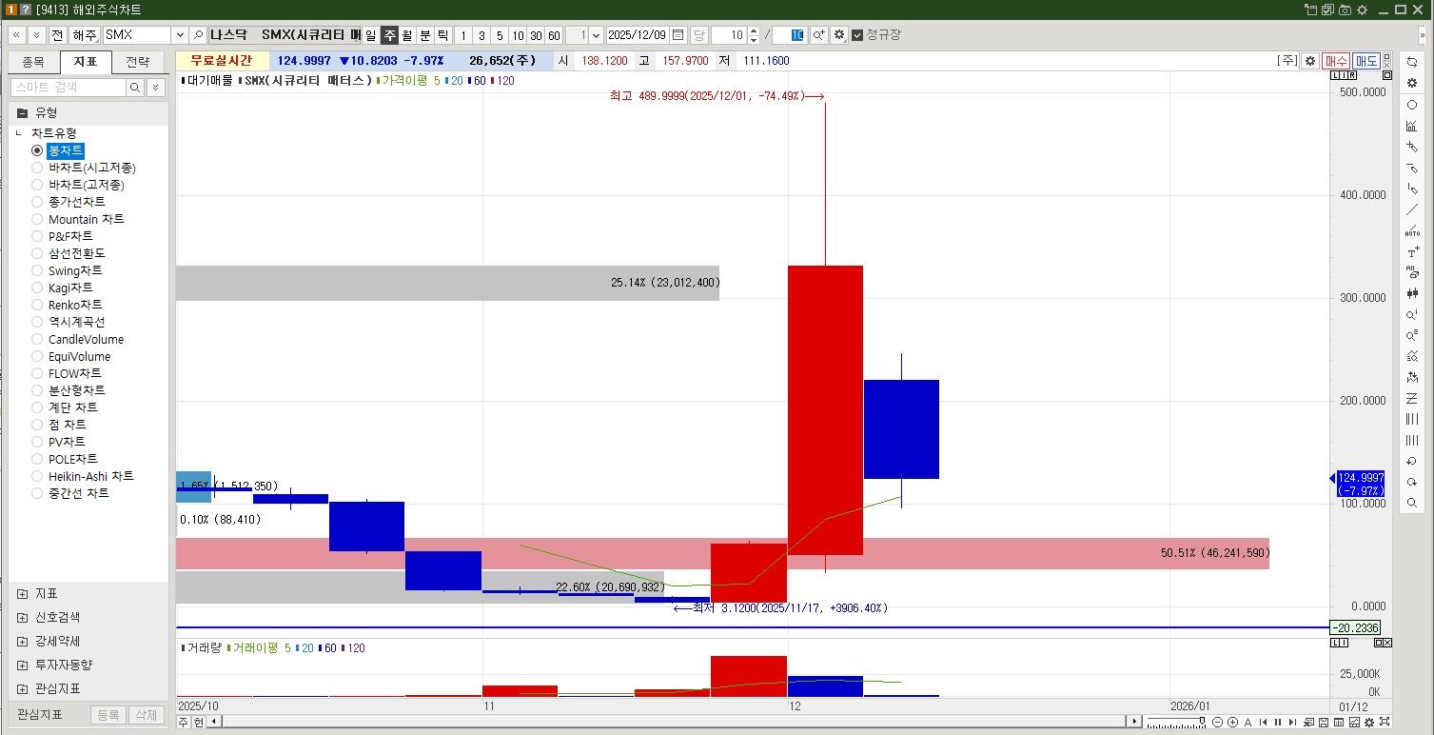This screenshot has width=1434, height=735.
Task: Choose Mountain 차트 radio option
Action: [x=37, y=219]
